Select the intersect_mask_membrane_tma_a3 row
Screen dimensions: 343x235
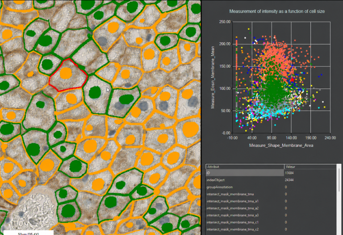272,215
